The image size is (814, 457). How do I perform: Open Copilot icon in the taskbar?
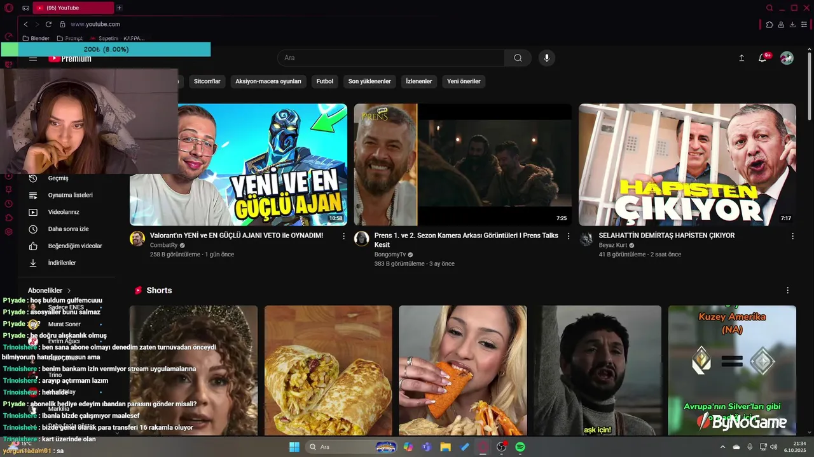click(x=408, y=447)
